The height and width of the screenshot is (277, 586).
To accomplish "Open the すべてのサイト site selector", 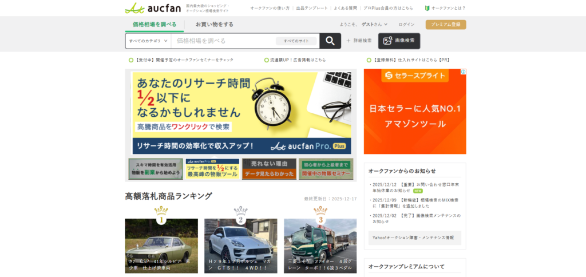I will click(x=296, y=41).
